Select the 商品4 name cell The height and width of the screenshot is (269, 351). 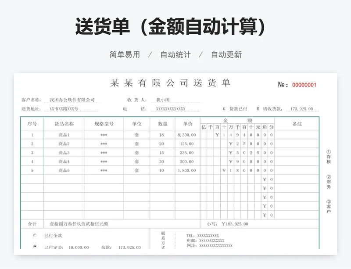64,161
